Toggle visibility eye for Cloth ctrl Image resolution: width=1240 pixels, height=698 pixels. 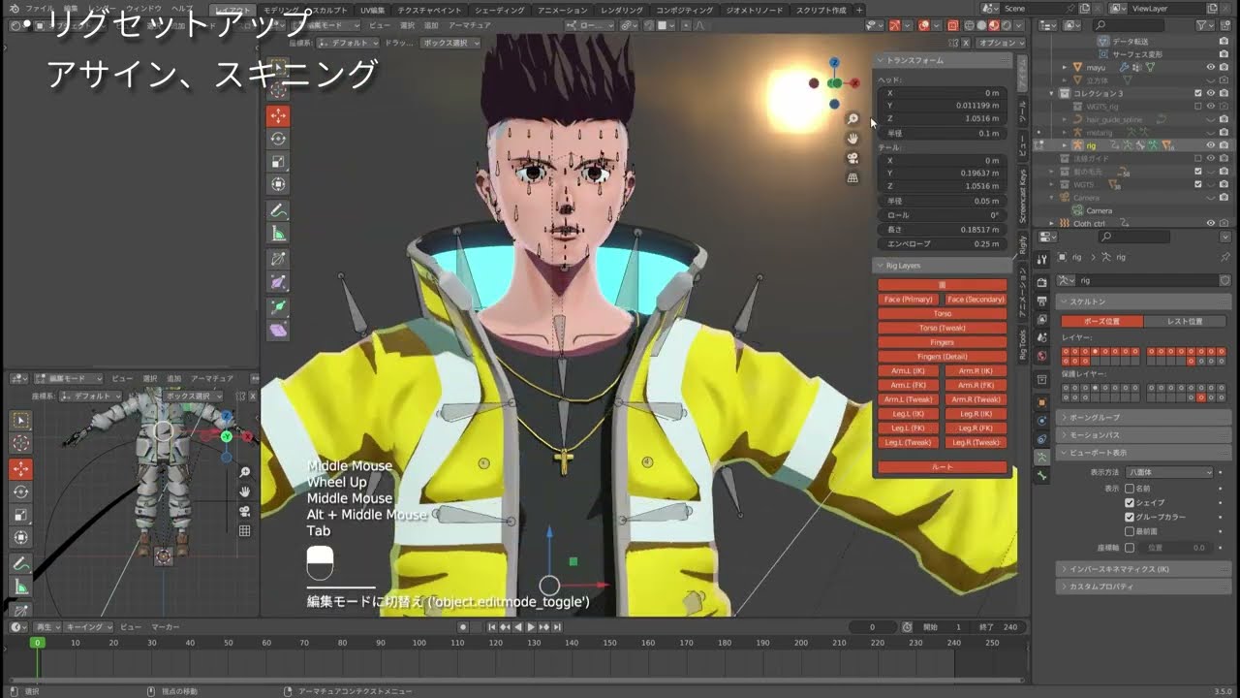pos(1211,223)
